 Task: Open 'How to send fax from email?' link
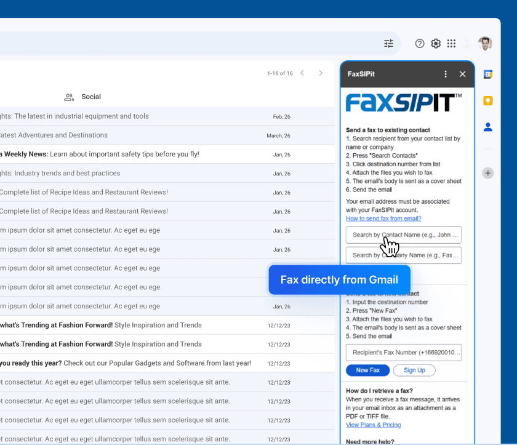pos(383,218)
